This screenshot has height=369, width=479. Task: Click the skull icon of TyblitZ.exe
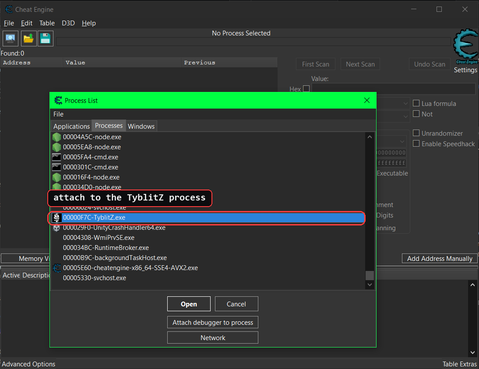[x=56, y=218]
